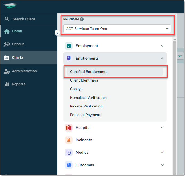Viewport: 186px width, 177px height.
Task: Click the Entitlements heading label
Action: 87,58
